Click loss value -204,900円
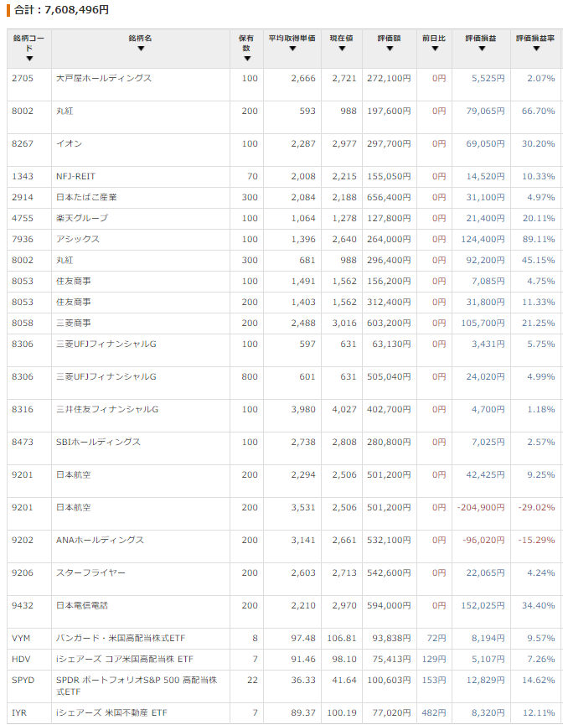Screen dimensions: 563x725 pos(481,507)
